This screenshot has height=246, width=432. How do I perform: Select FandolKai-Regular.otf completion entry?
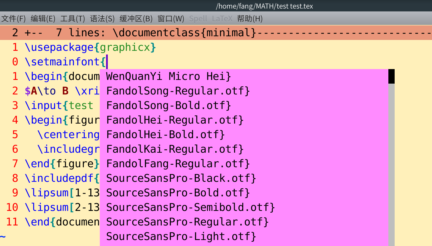coord(244,149)
